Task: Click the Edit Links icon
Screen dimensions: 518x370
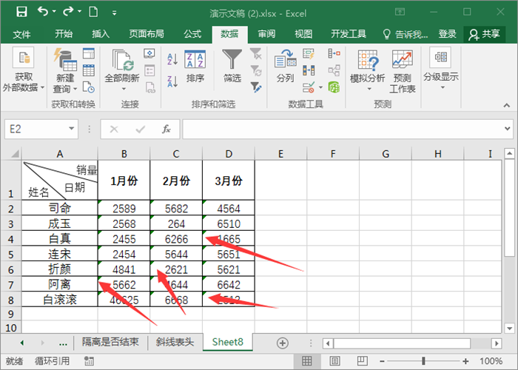Action: (150, 87)
